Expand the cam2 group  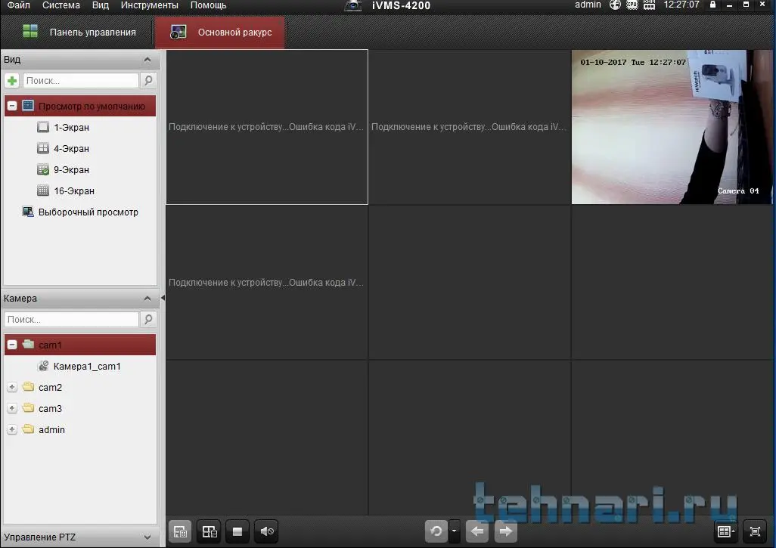pos(12,387)
